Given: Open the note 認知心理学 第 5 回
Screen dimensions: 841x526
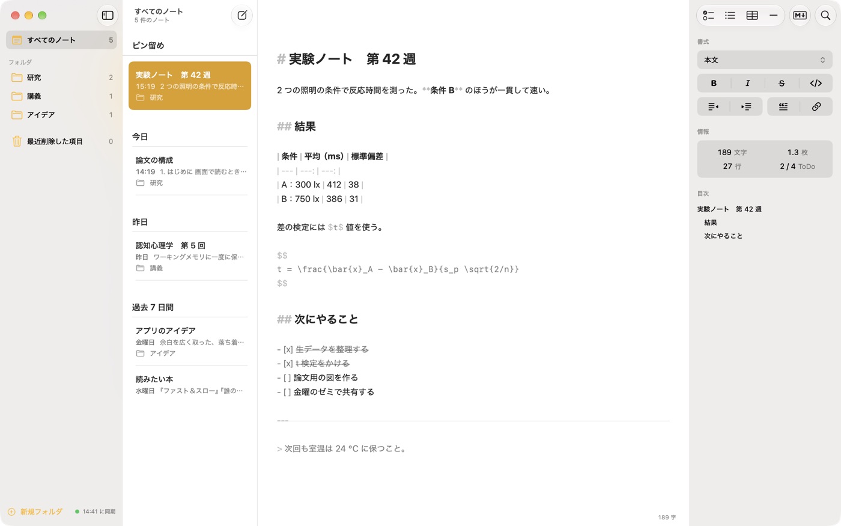Looking at the screenshot, I should coord(190,257).
